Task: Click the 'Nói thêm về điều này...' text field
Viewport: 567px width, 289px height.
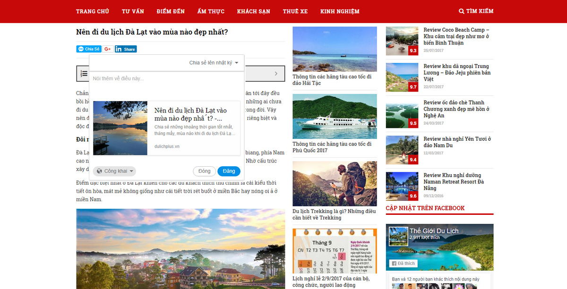Action: tap(167, 78)
